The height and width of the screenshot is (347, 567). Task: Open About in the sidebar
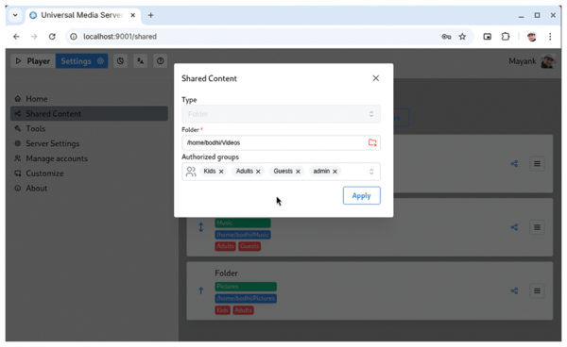[x=90, y=189]
